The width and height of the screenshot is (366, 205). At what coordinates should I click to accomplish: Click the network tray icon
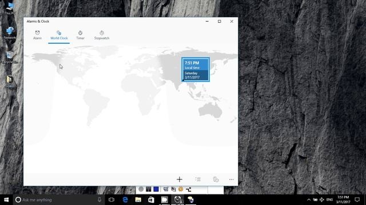(322, 200)
